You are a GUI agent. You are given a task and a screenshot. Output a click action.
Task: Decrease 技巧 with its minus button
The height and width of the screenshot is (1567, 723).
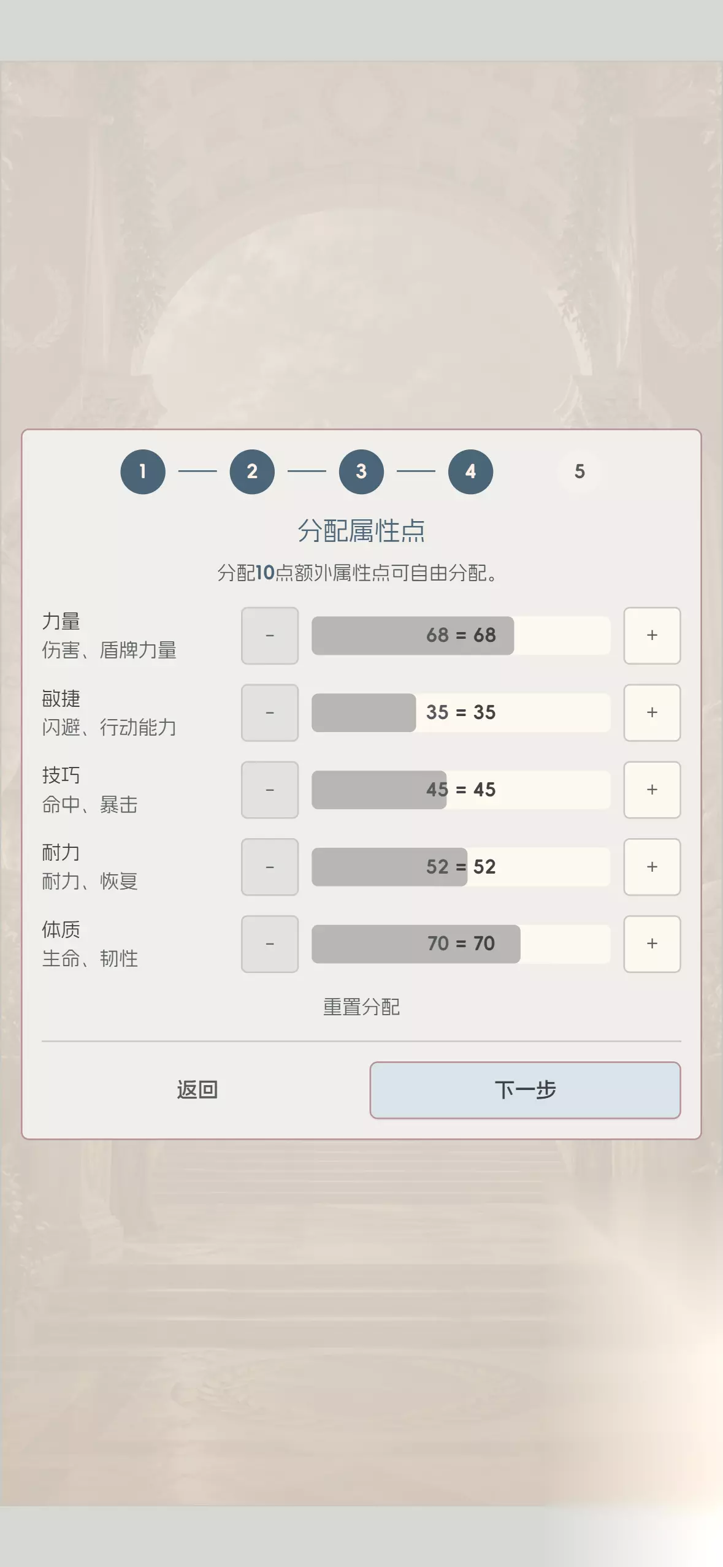click(x=270, y=790)
